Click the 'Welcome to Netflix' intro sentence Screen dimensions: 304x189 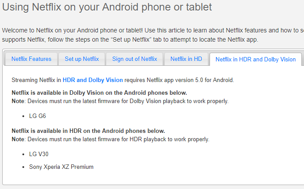(x=88, y=30)
